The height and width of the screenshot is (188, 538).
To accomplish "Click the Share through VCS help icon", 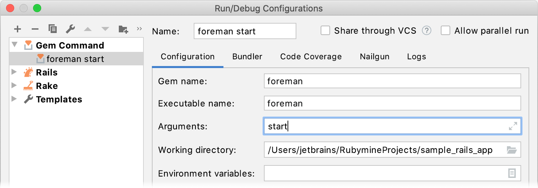I will click(x=427, y=31).
